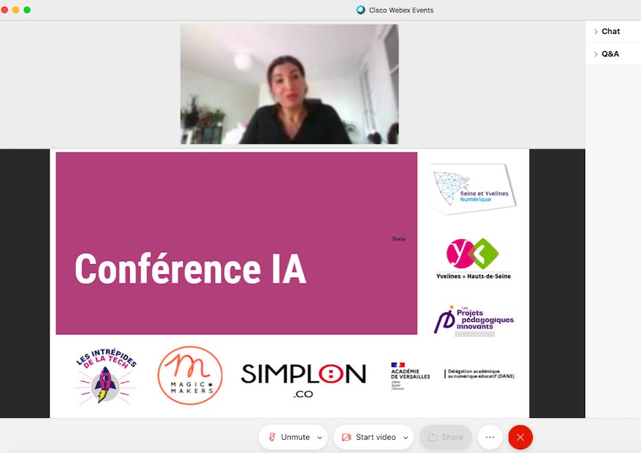The width and height of the screenshot is (641, 453).
Task: Click the Conférence IA slide title
Action: pyautogui.click(x=190, y=269)
